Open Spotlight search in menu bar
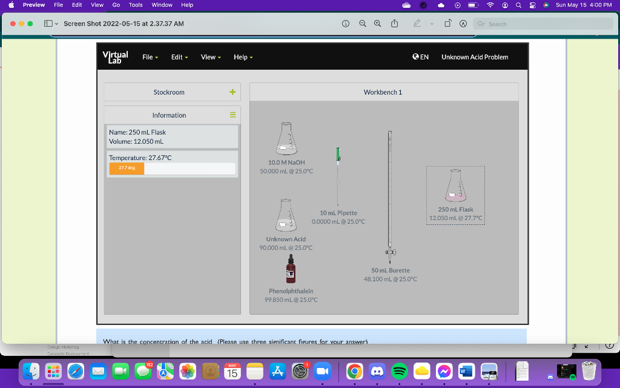 (518, 5)
